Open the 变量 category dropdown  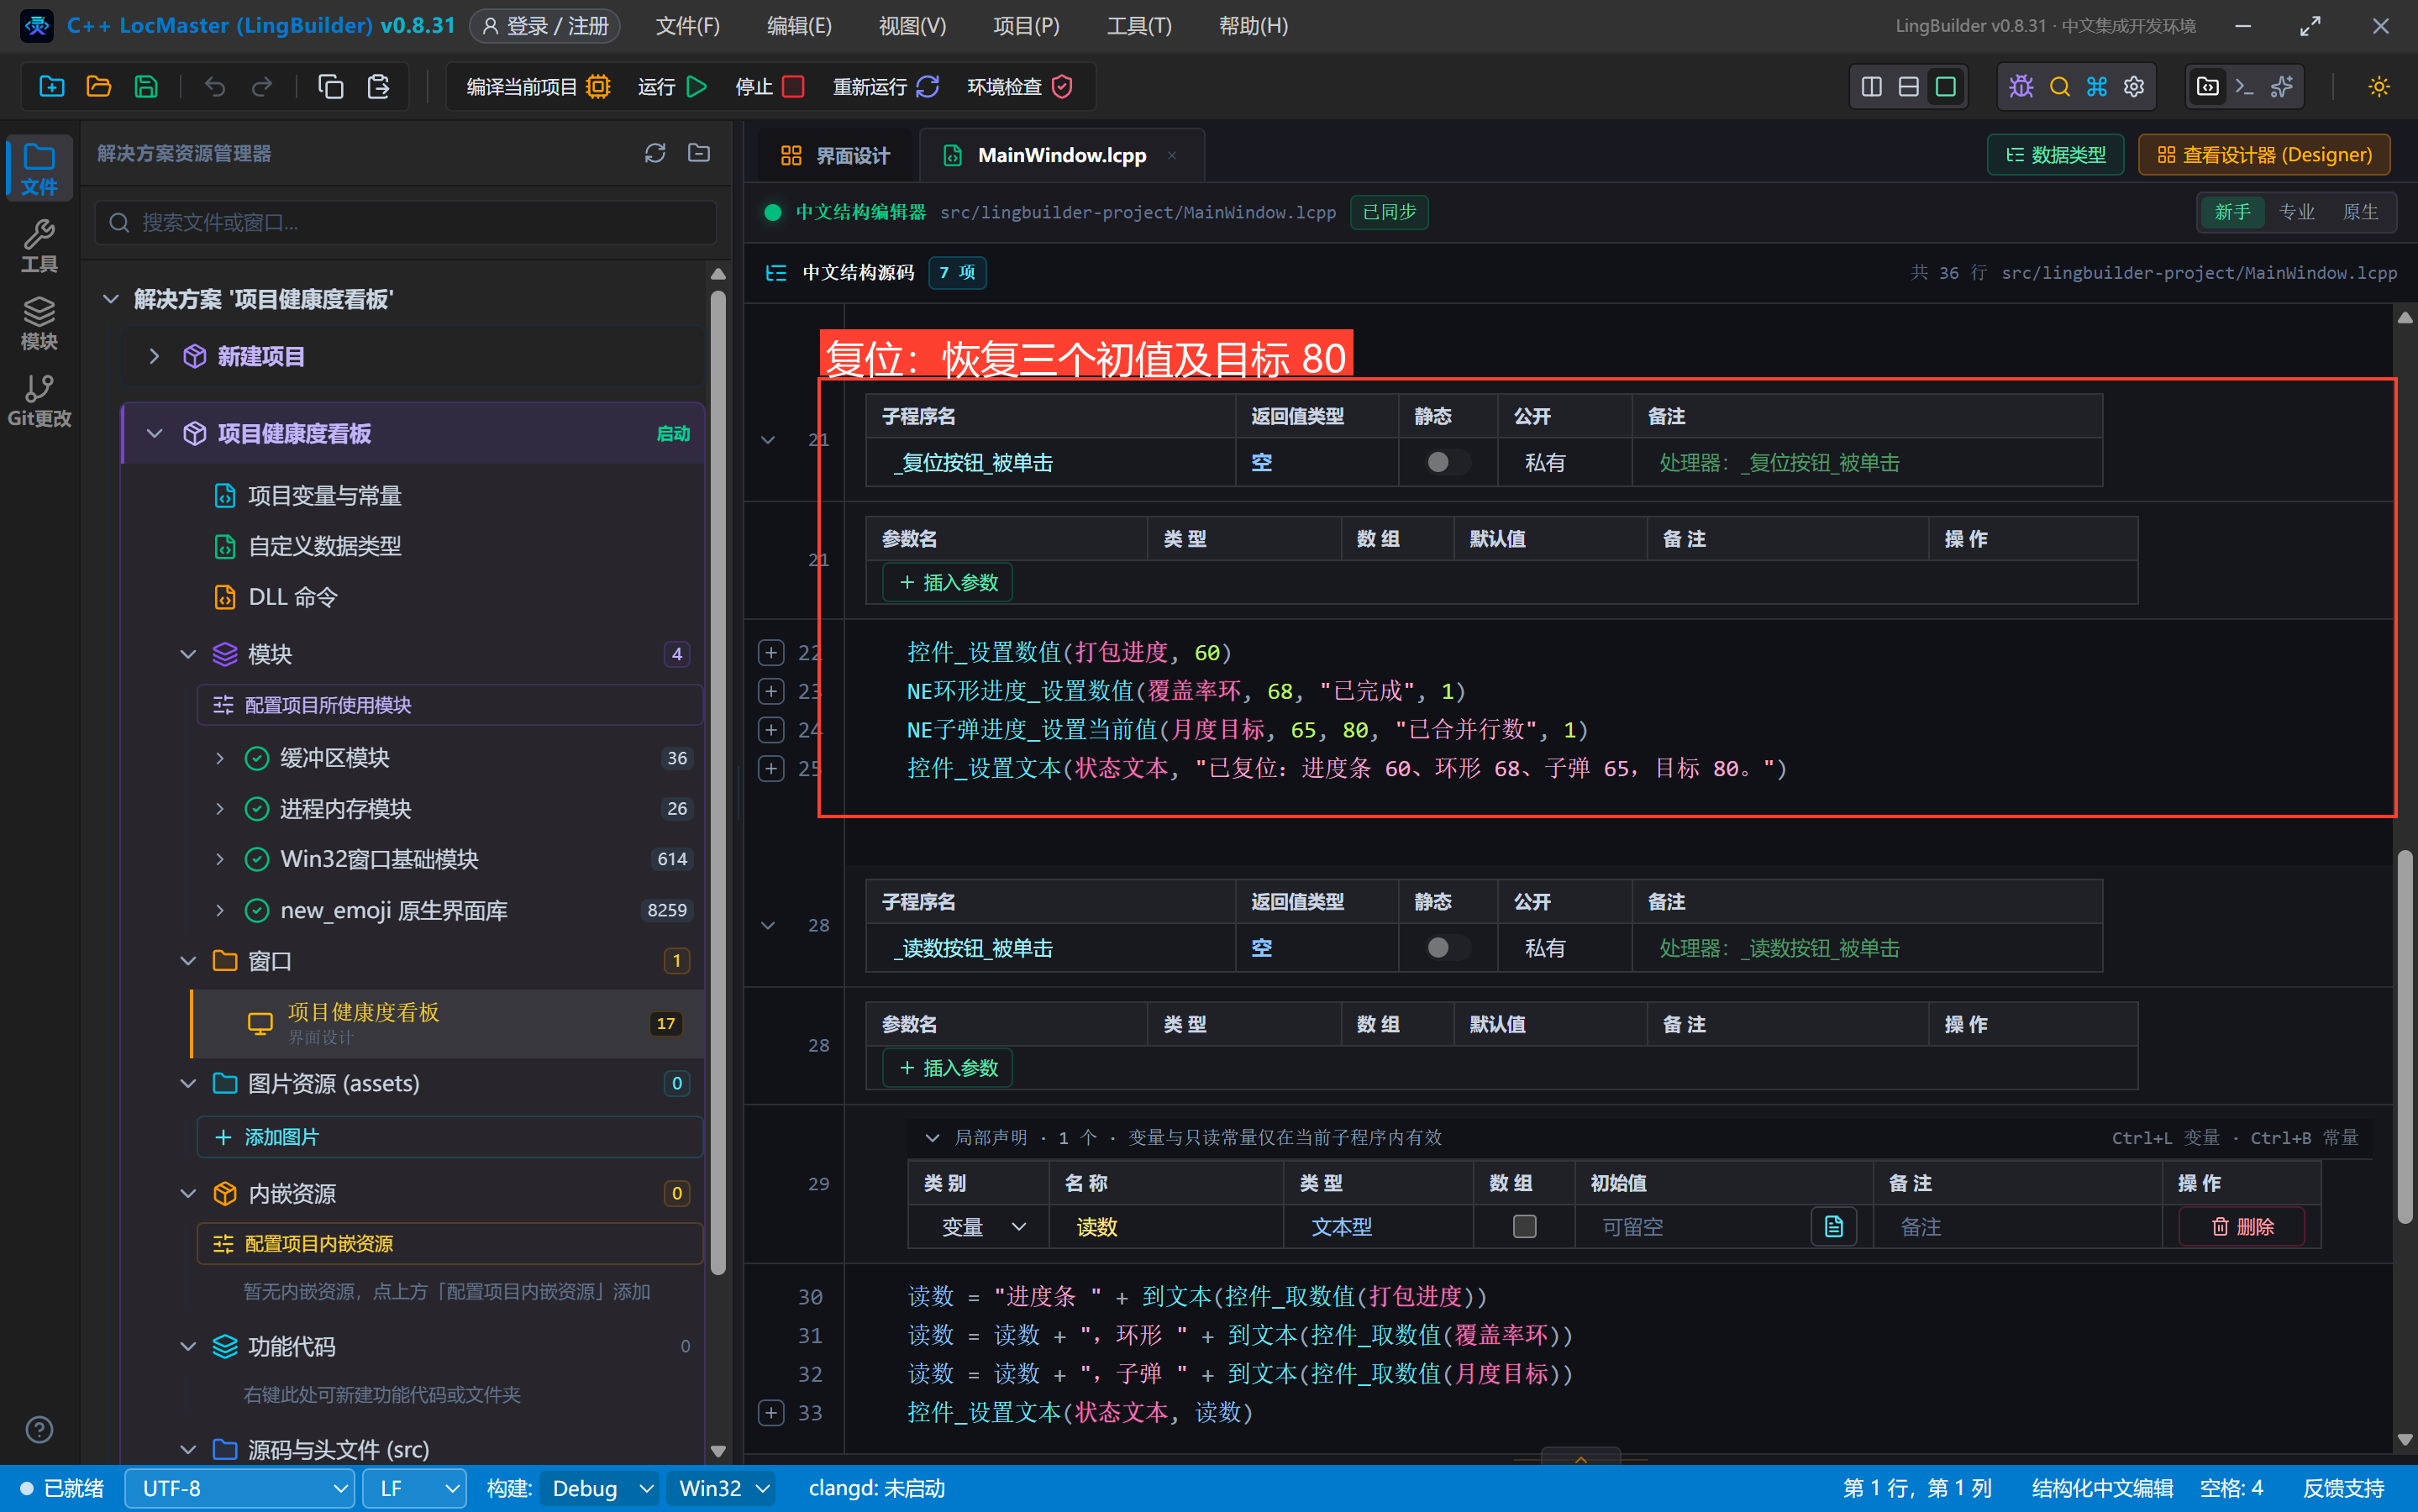tap(983, 1226)
